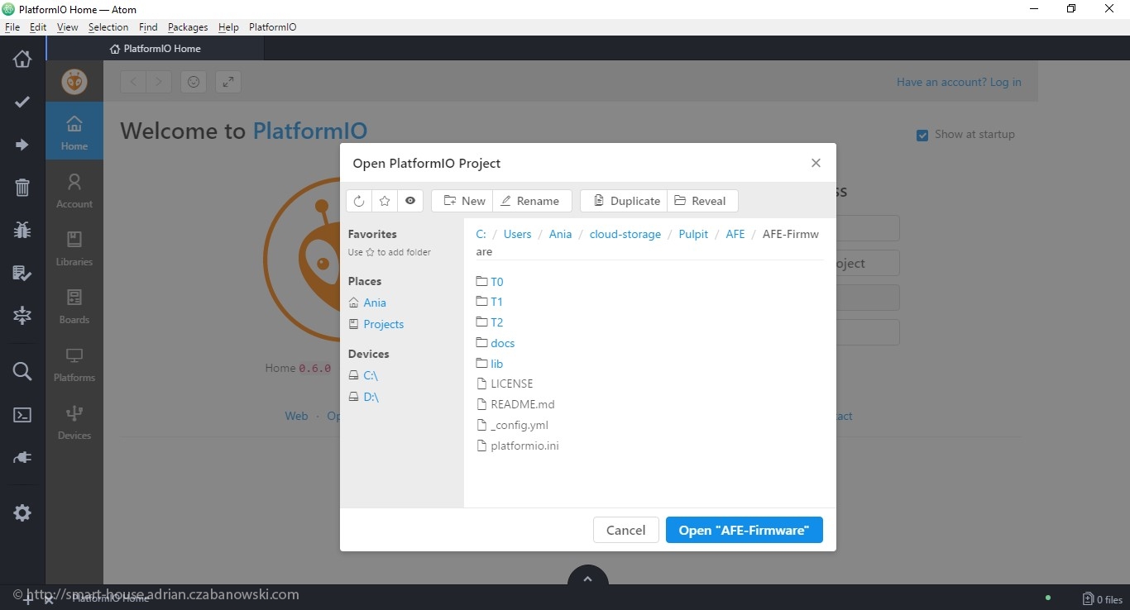Open Boards in PlatformIO sidebar
1130x610 pixels.
point(74,305)
